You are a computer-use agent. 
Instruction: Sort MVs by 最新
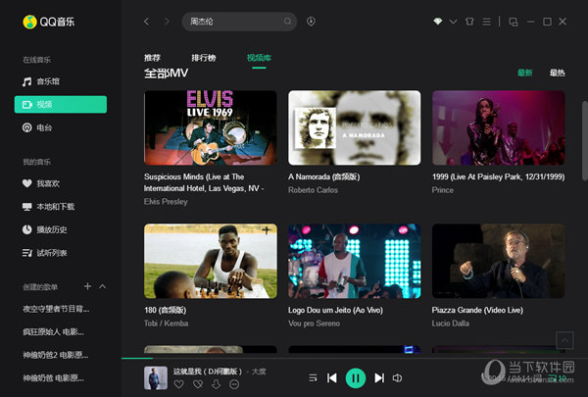pos(524,73)
